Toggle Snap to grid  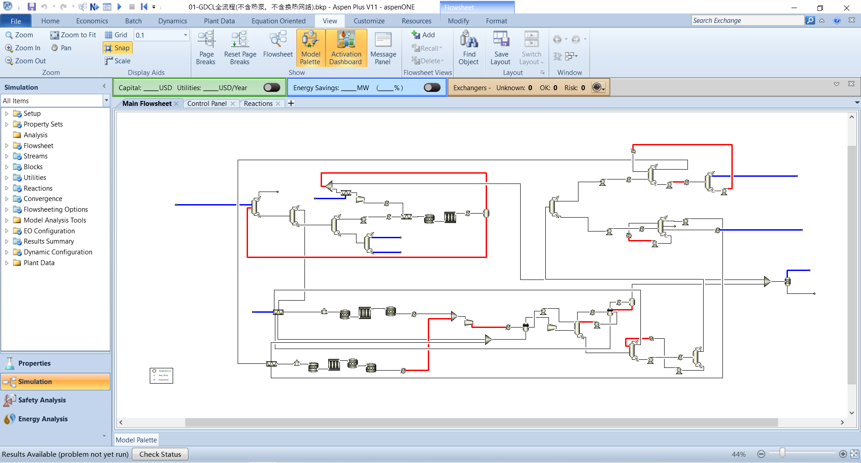pyautogui.click(x=117, y=48)
